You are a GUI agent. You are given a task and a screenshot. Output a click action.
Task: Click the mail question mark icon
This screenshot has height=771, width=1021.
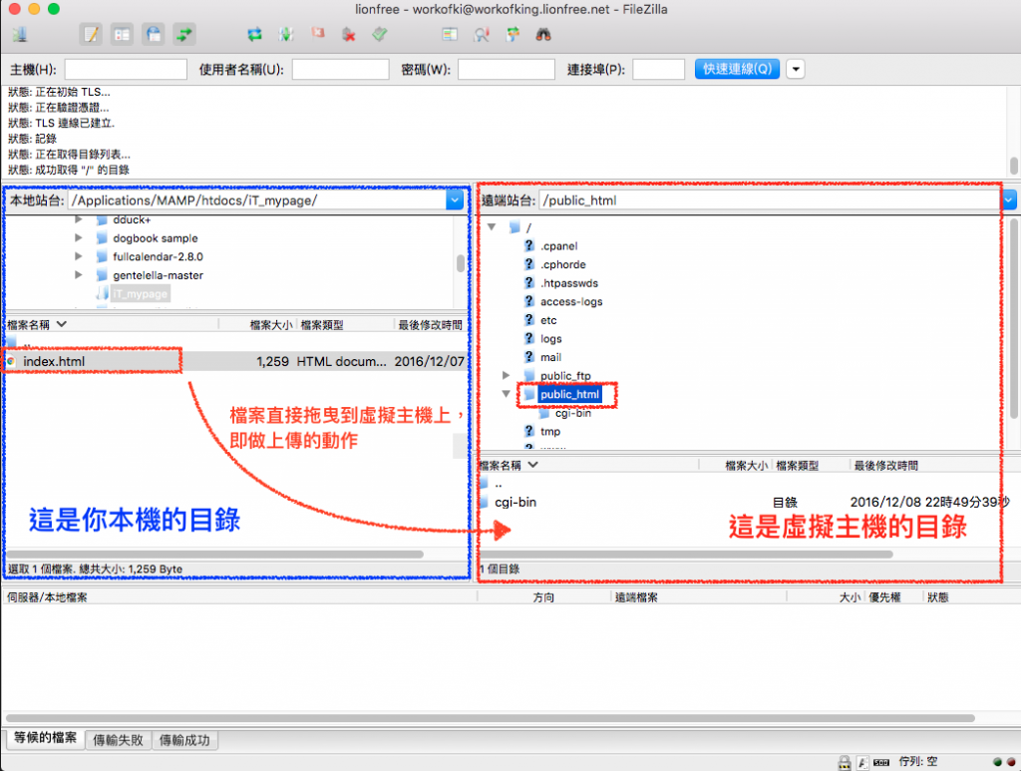[529, 357]
